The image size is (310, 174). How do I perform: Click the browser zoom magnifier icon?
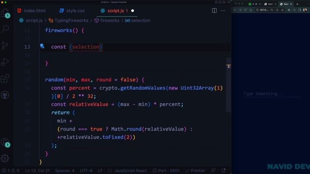click(272, 10)
